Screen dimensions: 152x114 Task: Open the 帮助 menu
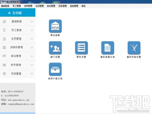pyautogui.click(x=84, y=6)
